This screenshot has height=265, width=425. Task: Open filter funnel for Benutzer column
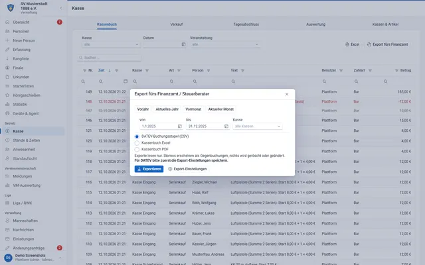click(341, 71)
